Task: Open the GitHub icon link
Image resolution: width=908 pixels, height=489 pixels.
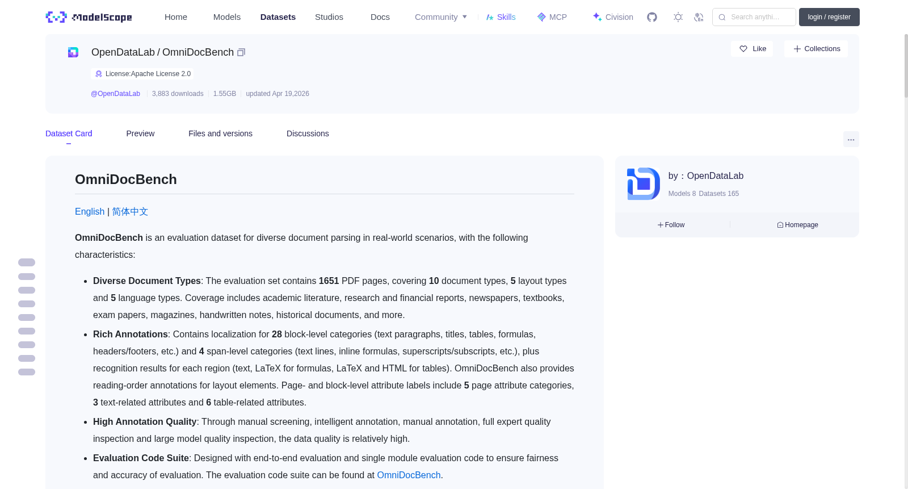Action: click(652, 17)
